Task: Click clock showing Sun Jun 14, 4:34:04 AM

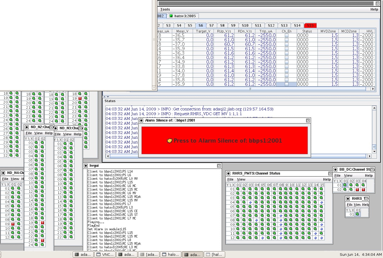Action: [361, 254]
